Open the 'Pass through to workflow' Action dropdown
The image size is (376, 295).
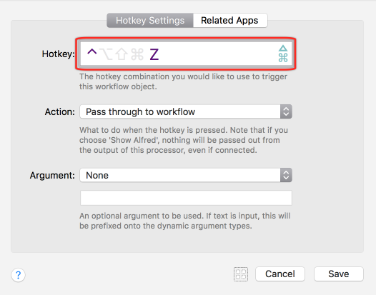[186, 111]
